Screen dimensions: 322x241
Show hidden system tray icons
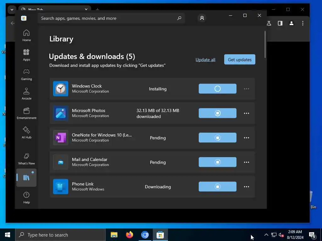click(266, 235)
